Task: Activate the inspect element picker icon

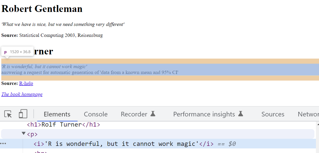Action: click(x=8, y=114)
